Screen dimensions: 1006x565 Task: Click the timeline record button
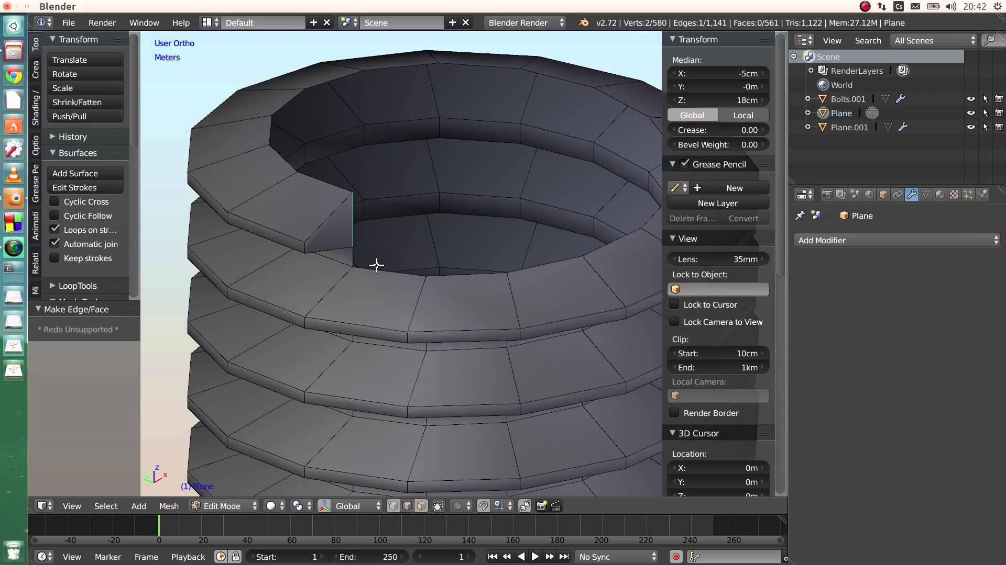coord(675,557)
